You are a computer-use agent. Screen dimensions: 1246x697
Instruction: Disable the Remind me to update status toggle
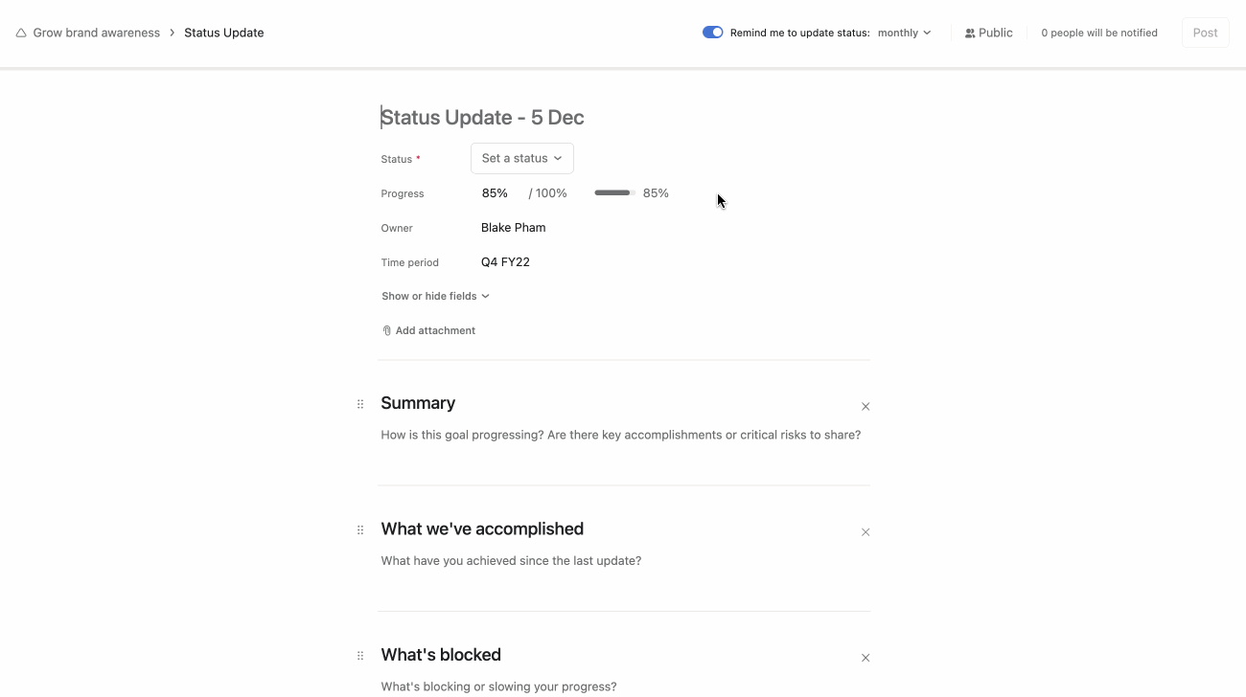pyautogui.click(x=712, y=32)
